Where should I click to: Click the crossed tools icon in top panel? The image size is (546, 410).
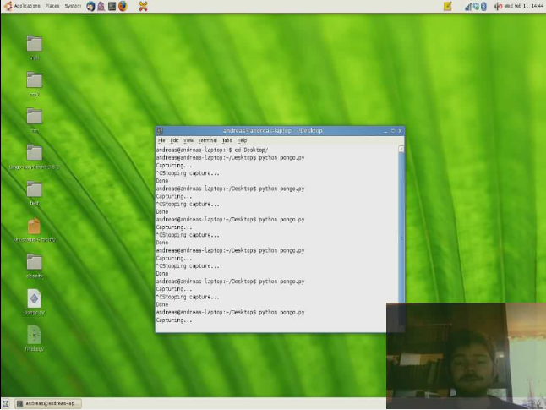tap(143, 6)
